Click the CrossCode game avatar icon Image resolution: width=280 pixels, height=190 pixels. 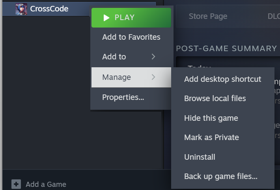21,9
